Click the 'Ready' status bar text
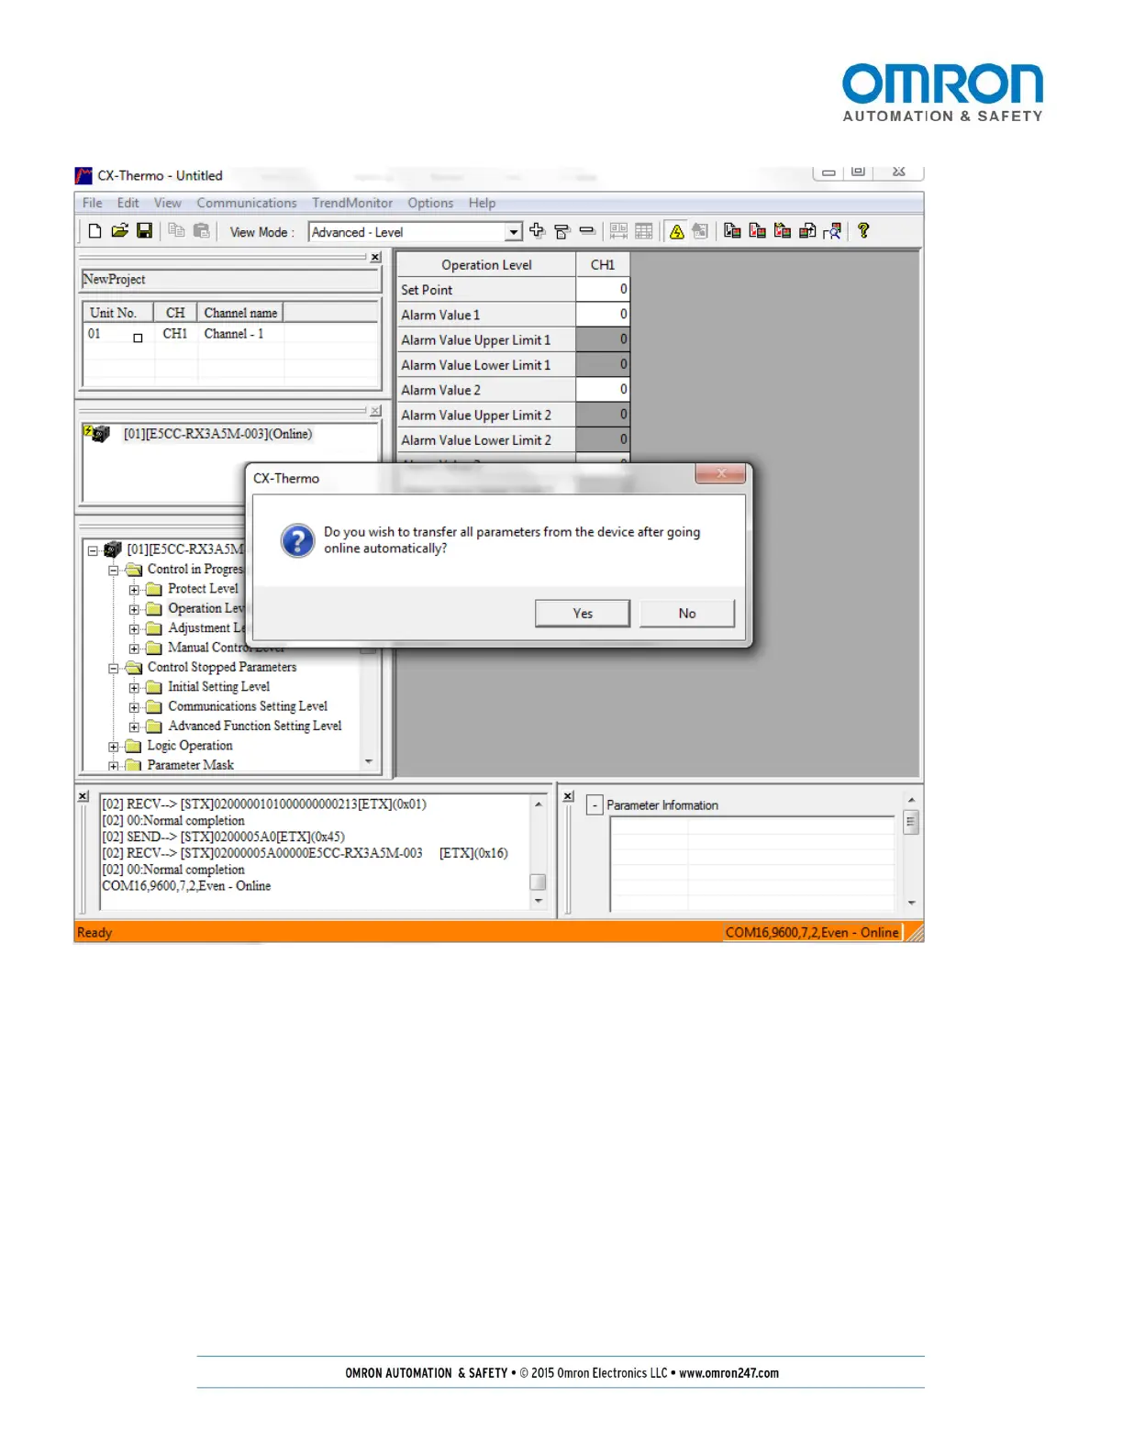Screen dimensions: 1123x1453 click(x=95, y=932)
